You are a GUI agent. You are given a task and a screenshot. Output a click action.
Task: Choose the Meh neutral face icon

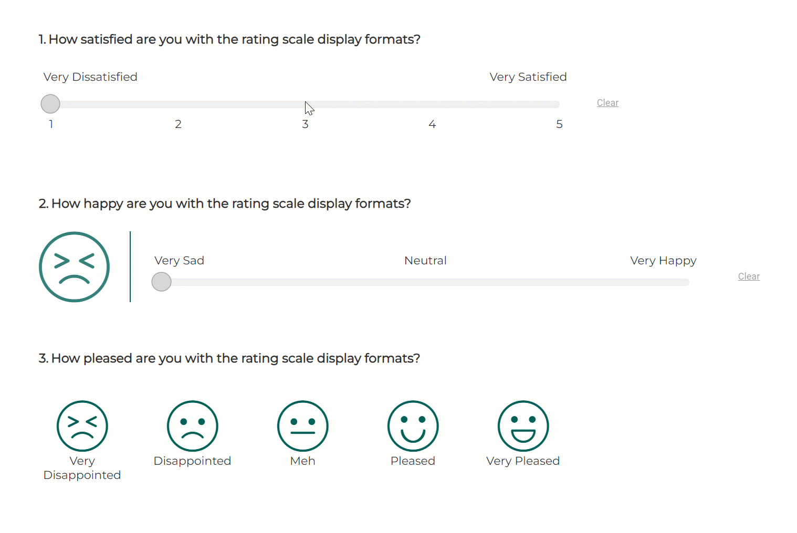pyautogui.click(x=302, y=426)
